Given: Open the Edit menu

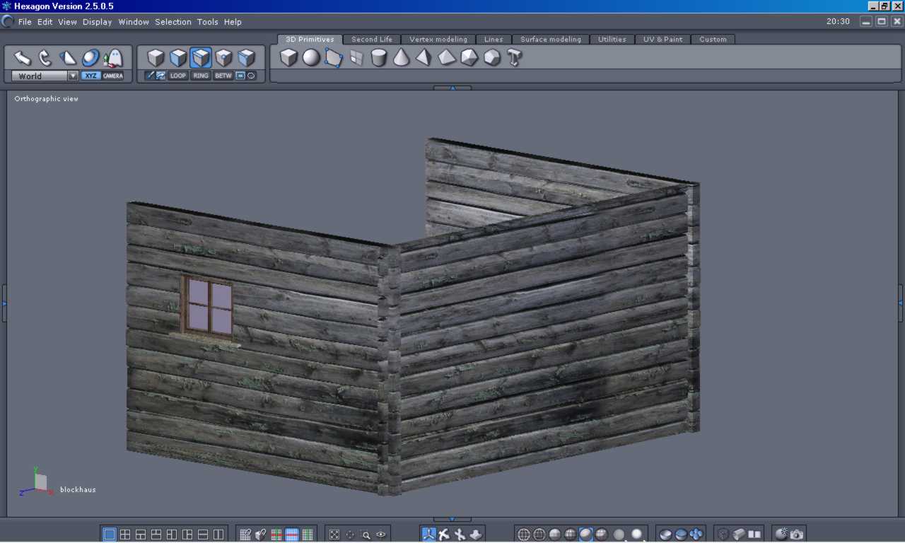Looking at the screenshot, I should pos(45,22).
